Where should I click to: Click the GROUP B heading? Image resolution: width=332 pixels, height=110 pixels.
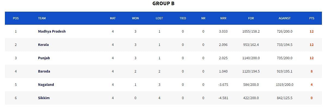pos(163,4)
